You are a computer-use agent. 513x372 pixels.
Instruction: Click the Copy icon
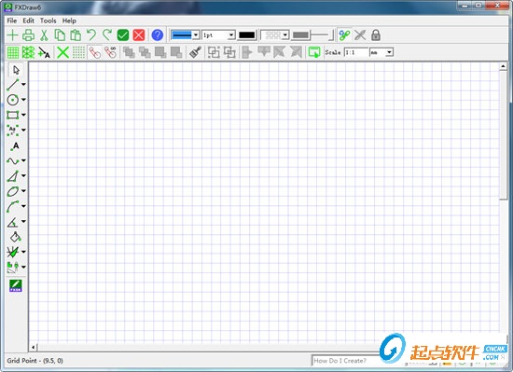60,35
